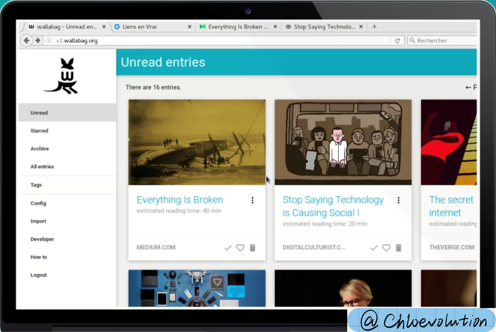Open Developer in the sidebar
This screenshot has height=332, width=496.
[67, 239]
